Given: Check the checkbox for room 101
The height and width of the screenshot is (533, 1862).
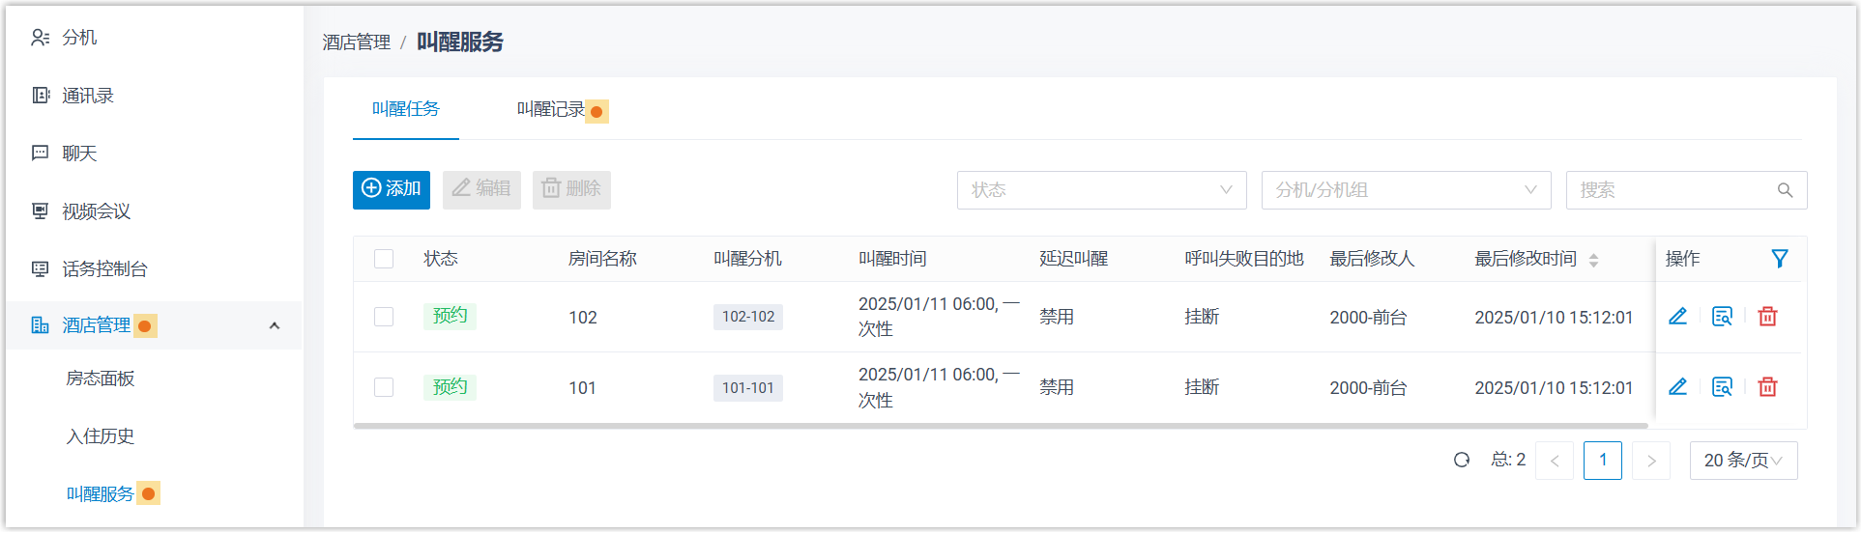Looking at the screenshot, I should [x=384, y=387].
